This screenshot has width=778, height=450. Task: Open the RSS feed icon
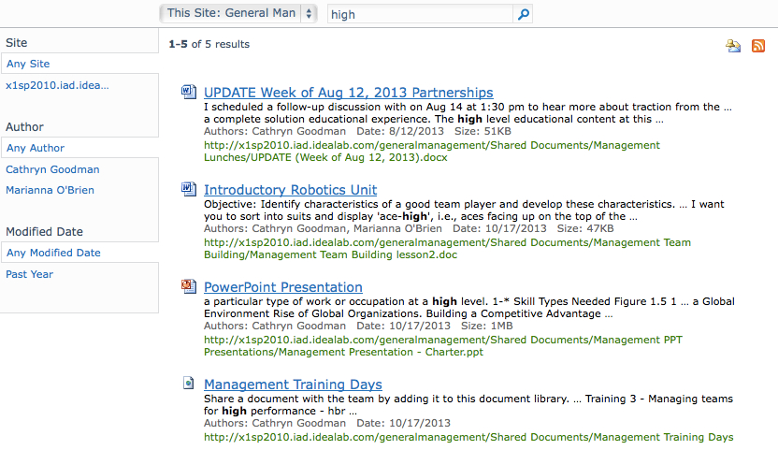pos(758,46)
